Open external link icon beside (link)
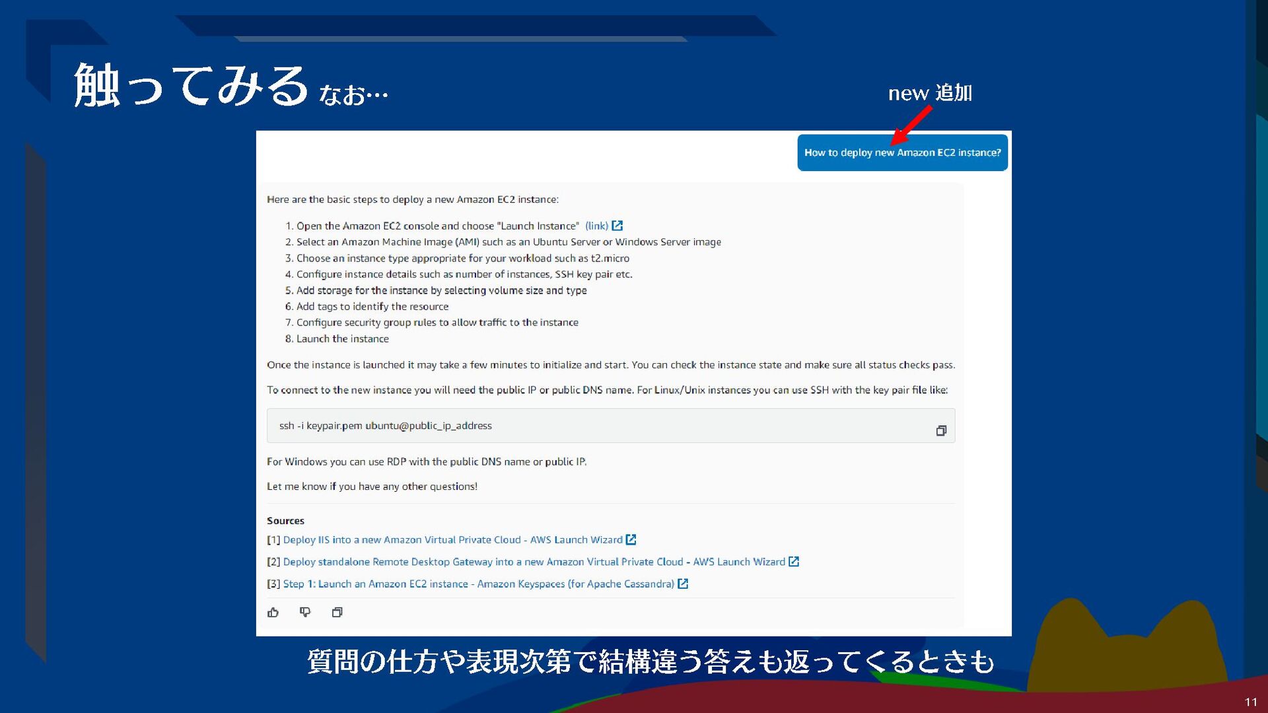1268x713 pixels. click(617, 226)
